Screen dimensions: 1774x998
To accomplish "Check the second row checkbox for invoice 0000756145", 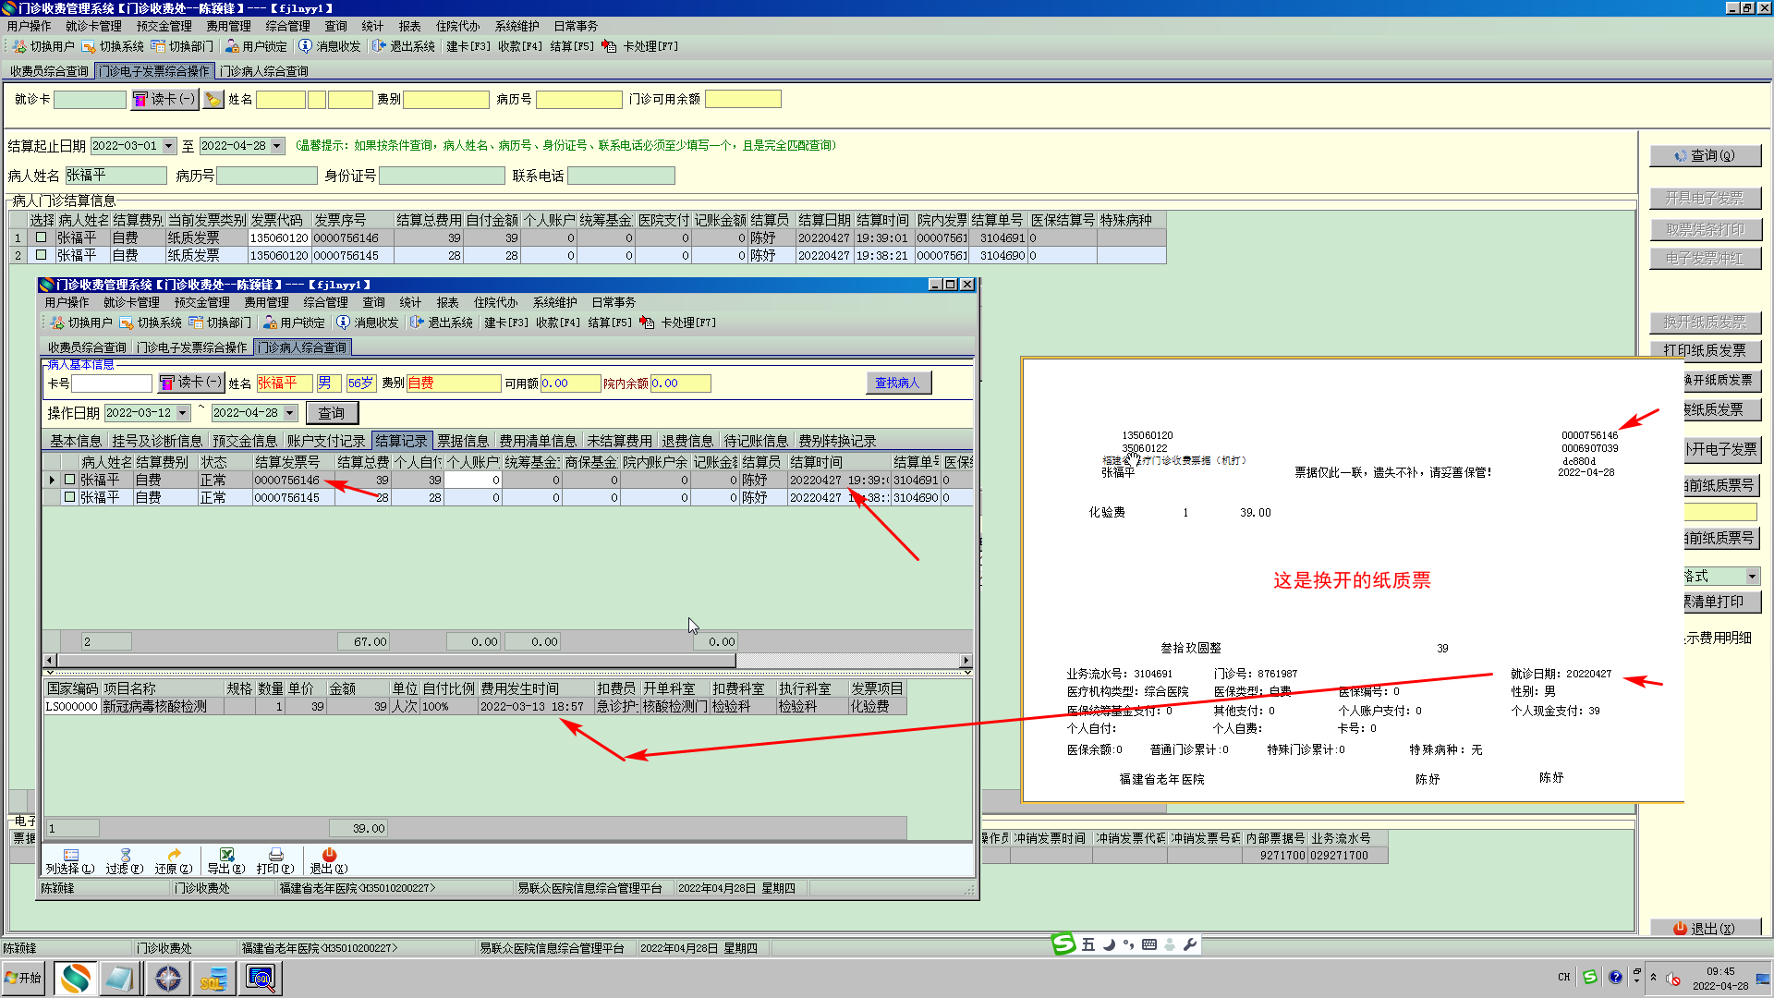I will [x=41, y=255].
